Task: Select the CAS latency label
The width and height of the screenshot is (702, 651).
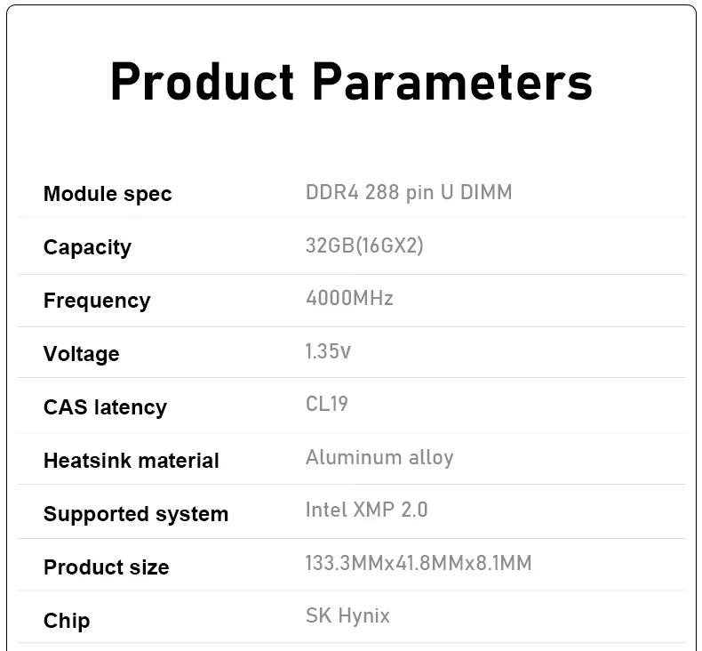Action: point(105,407)
